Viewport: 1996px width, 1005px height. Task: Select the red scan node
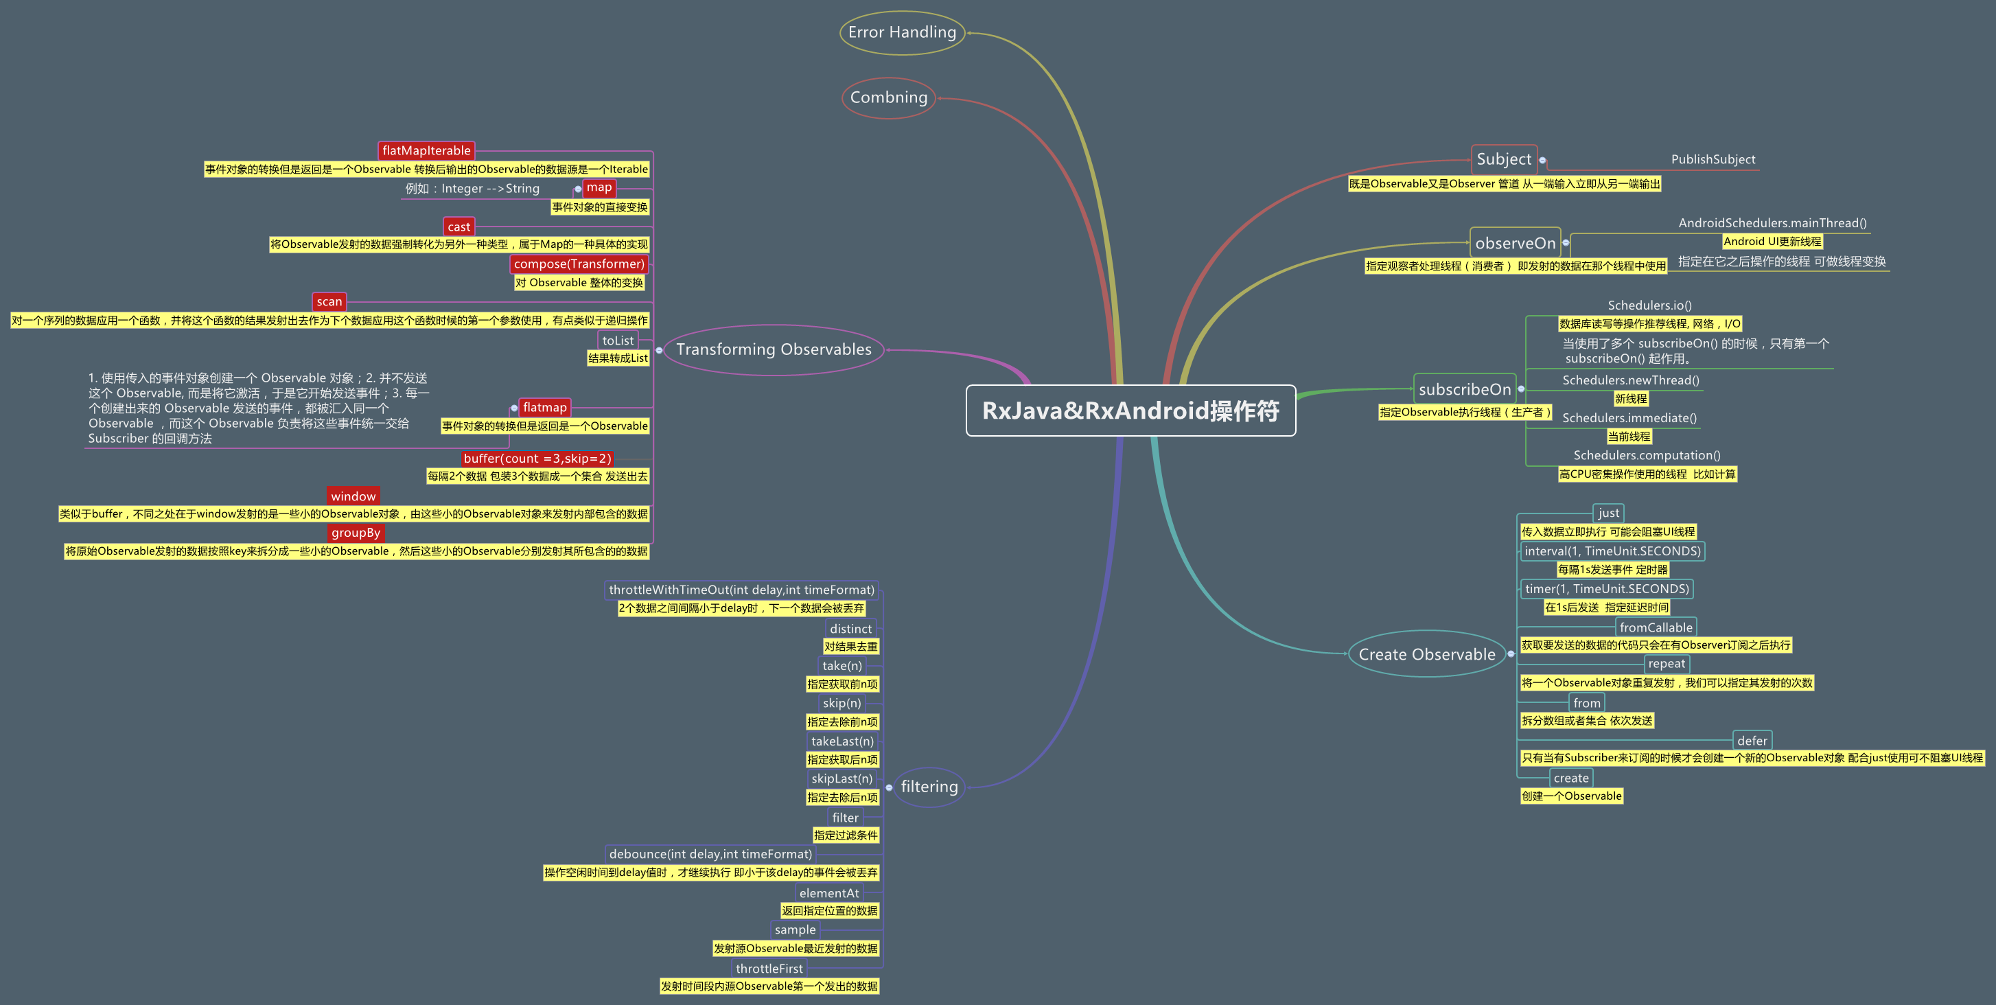(329, 301)
